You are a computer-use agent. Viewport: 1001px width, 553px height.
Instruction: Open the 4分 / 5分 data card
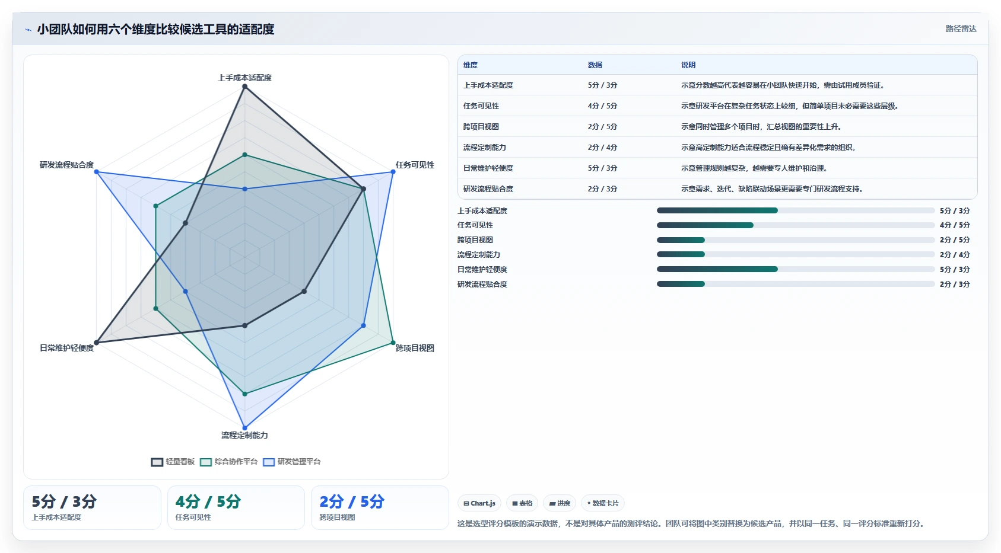click(x=236, y=507)
